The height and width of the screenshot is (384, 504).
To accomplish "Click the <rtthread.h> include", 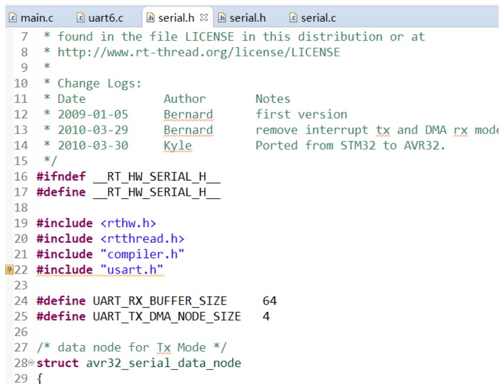I will point(143,239).
